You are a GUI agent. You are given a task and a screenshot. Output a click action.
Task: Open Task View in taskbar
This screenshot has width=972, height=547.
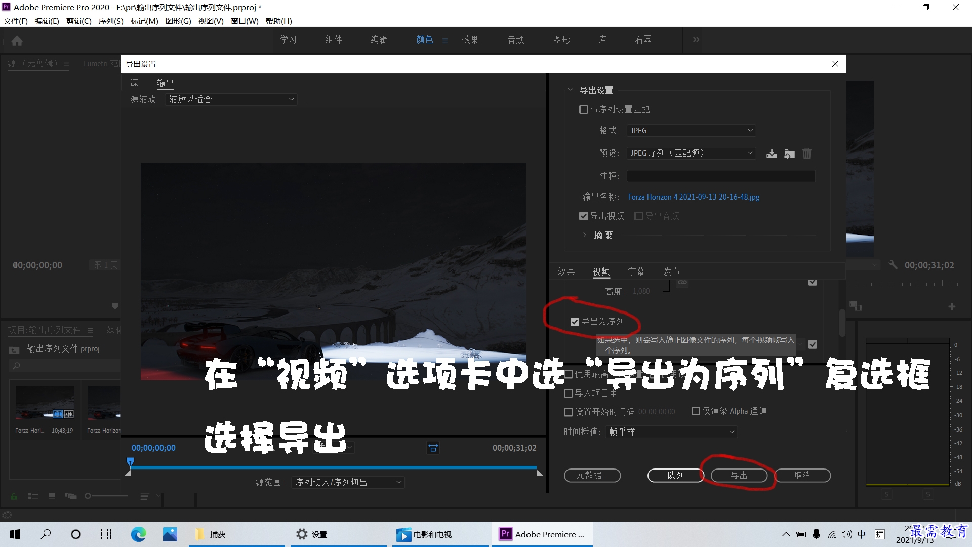(x=106, y=534)
